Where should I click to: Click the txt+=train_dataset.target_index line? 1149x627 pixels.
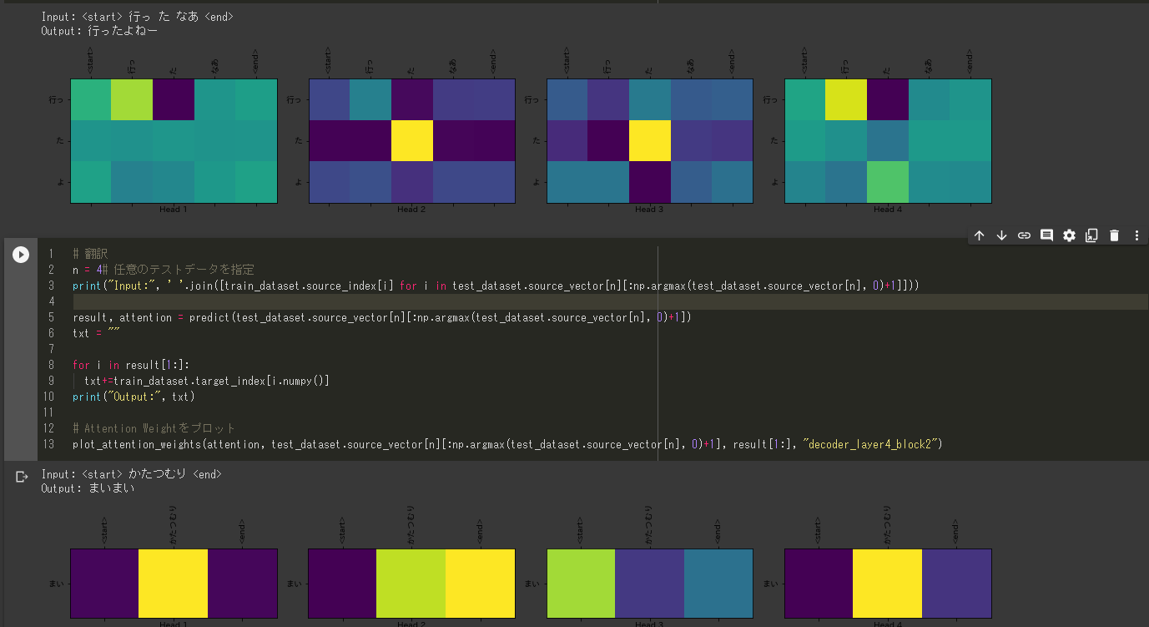(x=206, y=381)
